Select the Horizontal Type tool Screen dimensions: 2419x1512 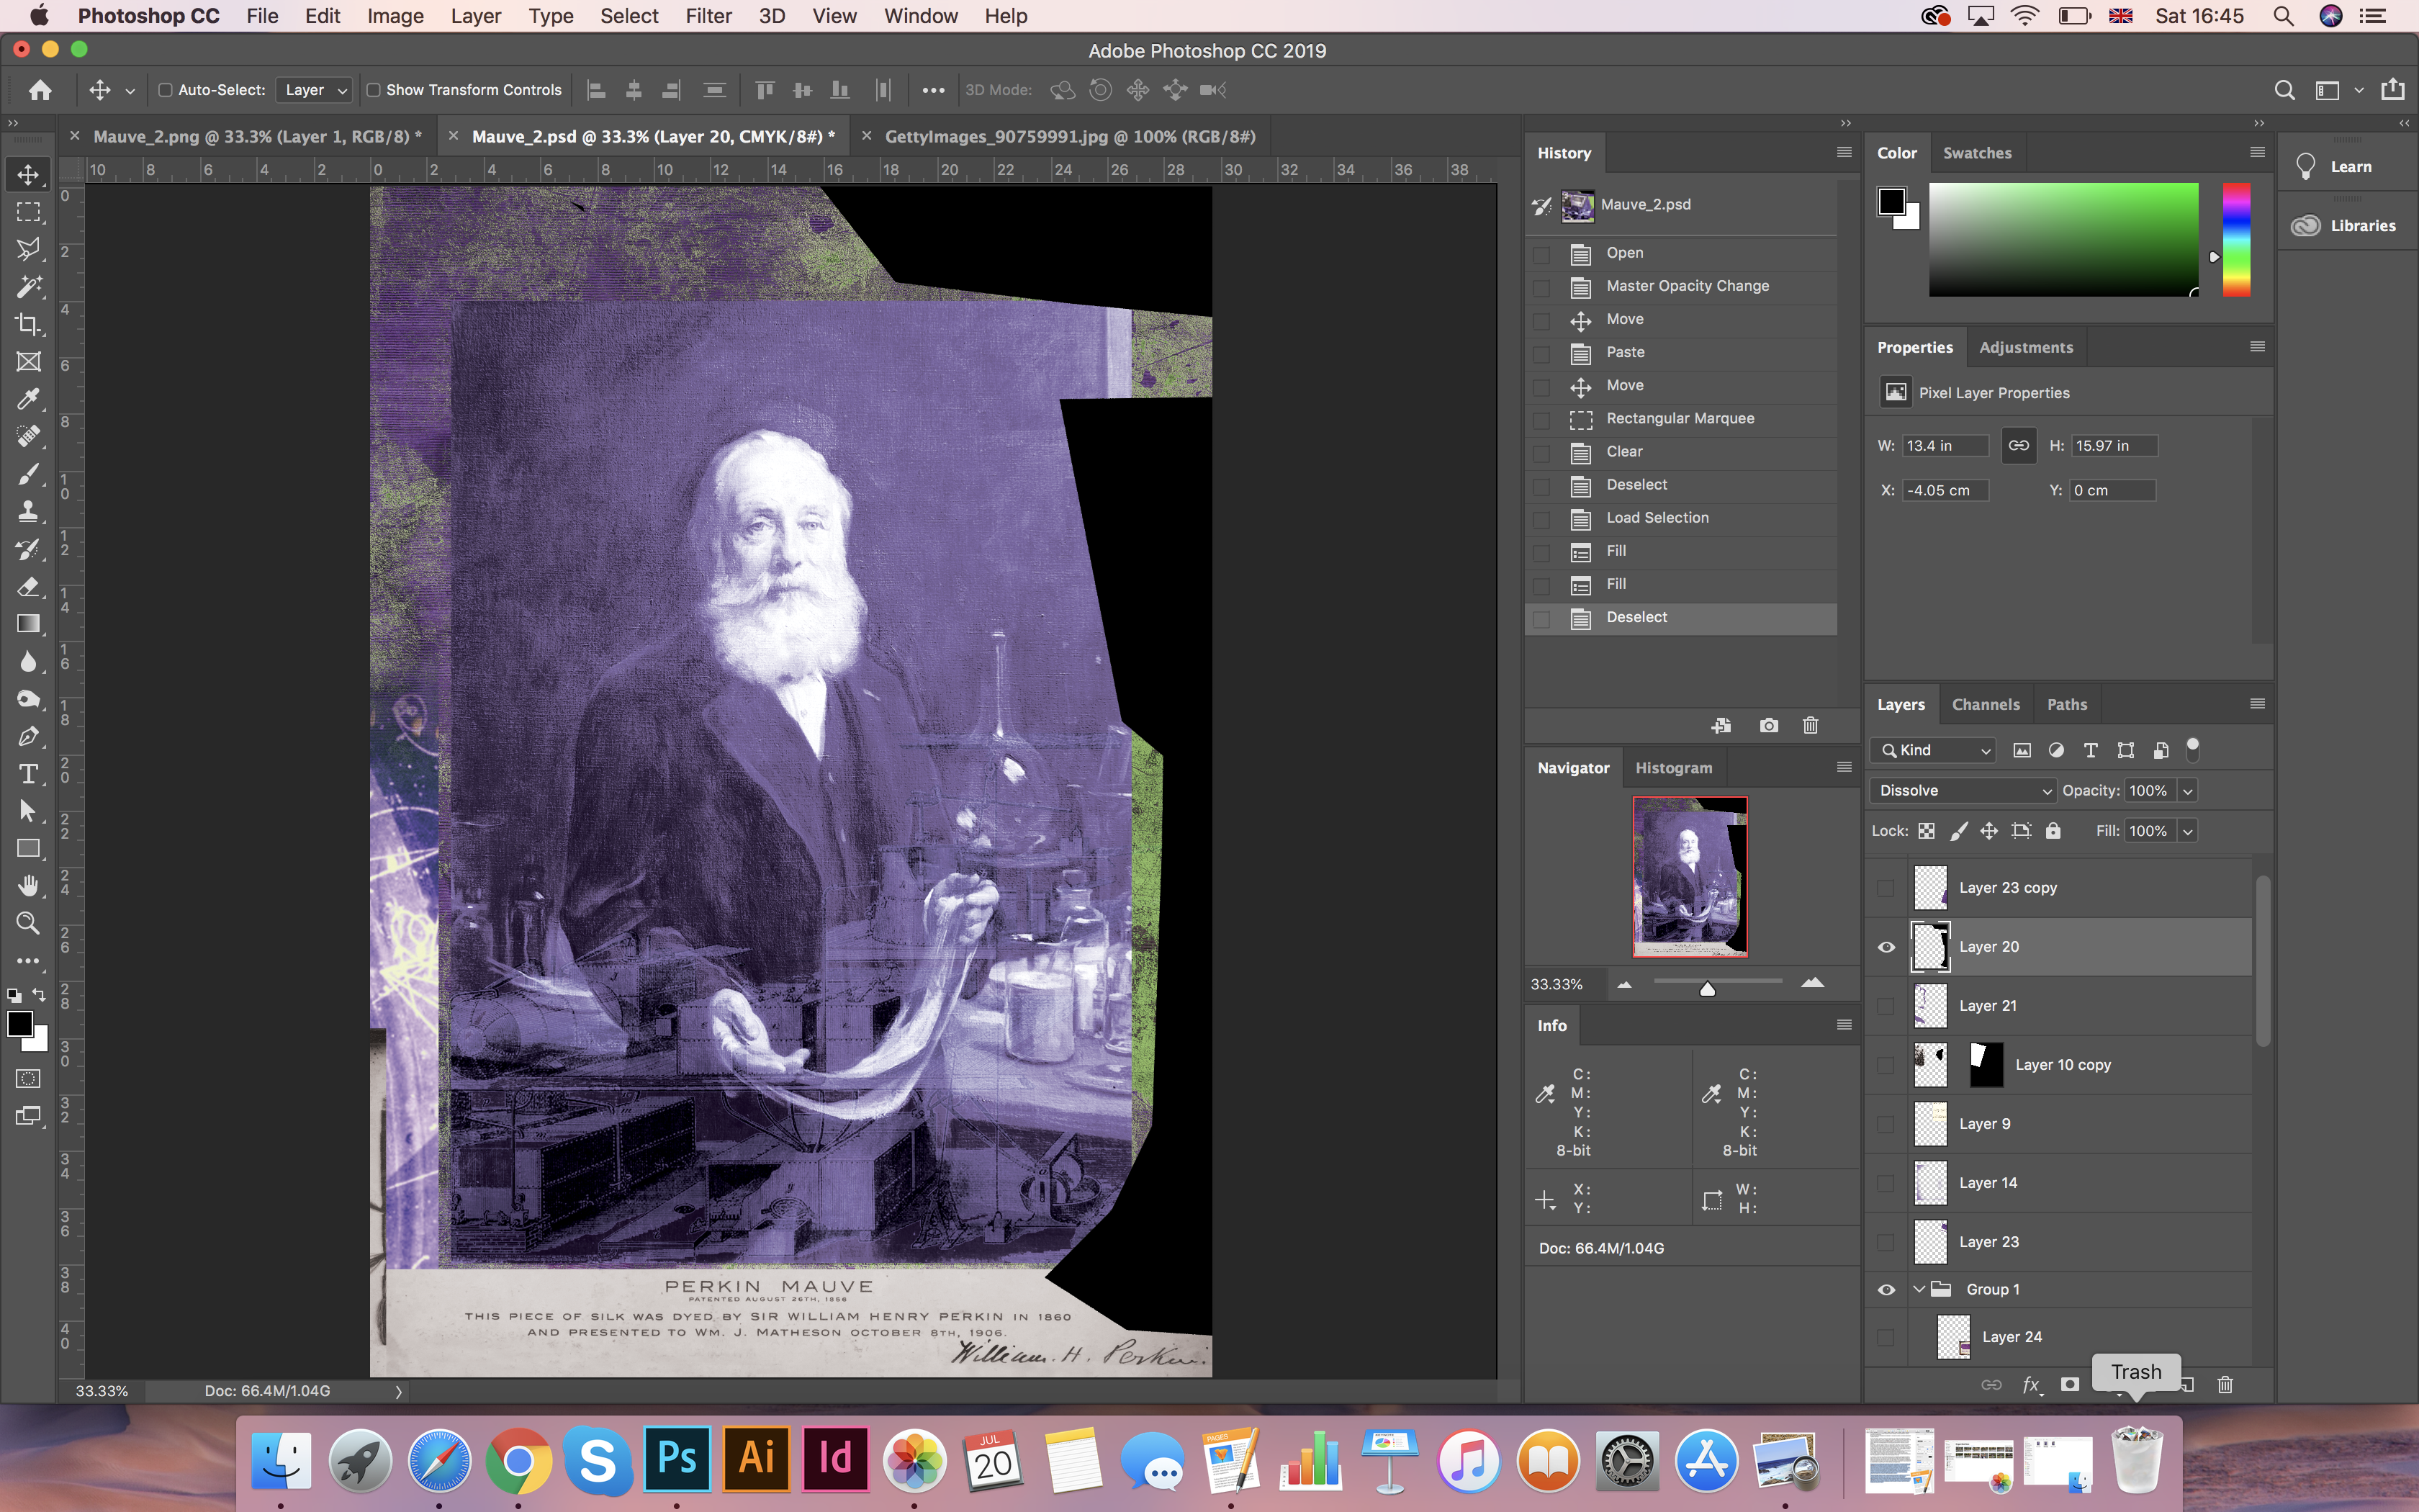pyautogui.click(x=28, y=774)
